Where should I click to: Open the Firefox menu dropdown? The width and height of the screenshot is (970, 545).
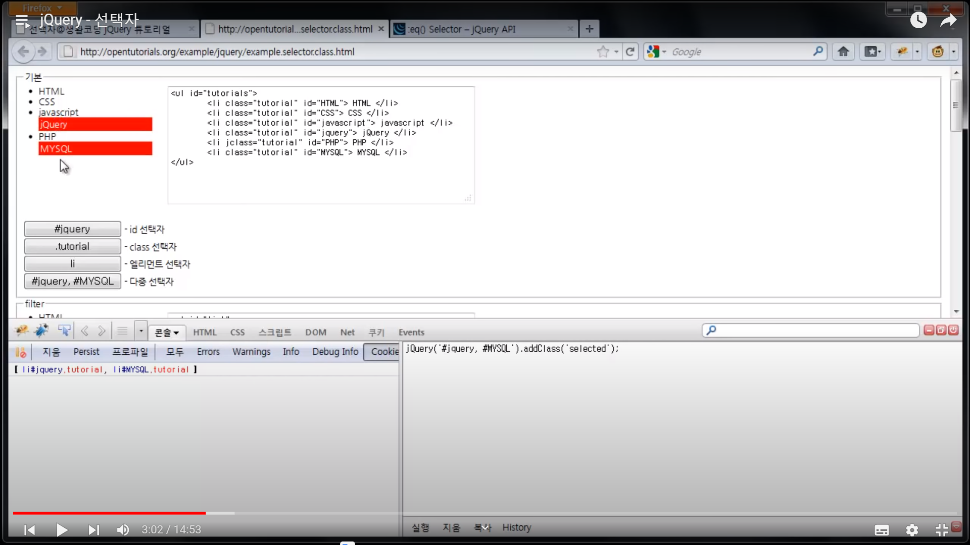click(42, 8)
